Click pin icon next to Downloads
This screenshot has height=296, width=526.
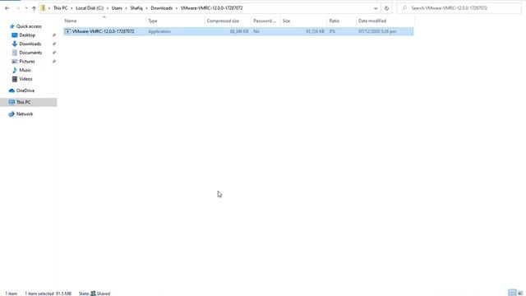pyautogui.click(x=54, y=44)
